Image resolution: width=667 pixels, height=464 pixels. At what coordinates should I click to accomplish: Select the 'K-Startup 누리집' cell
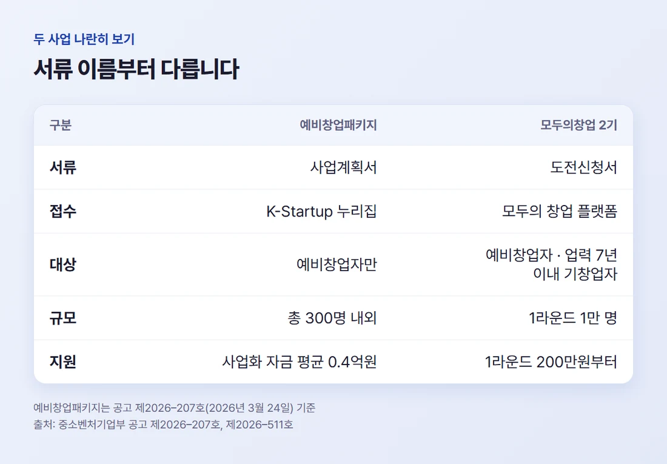[321, 211]
